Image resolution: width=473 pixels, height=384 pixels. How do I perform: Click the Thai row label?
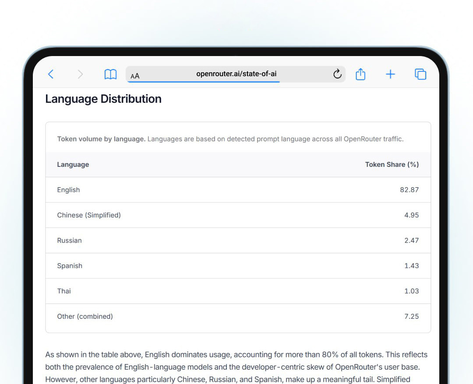point(64,291)
